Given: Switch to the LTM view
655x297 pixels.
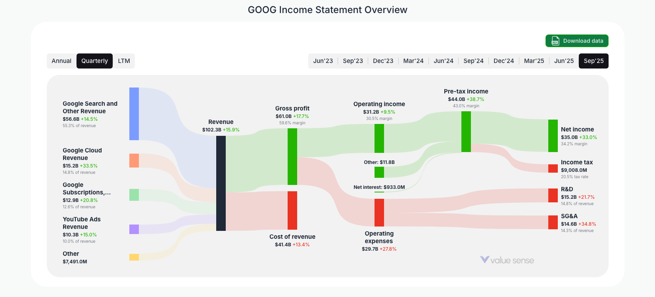Looking at the screenshot, I should pos(124,61).
